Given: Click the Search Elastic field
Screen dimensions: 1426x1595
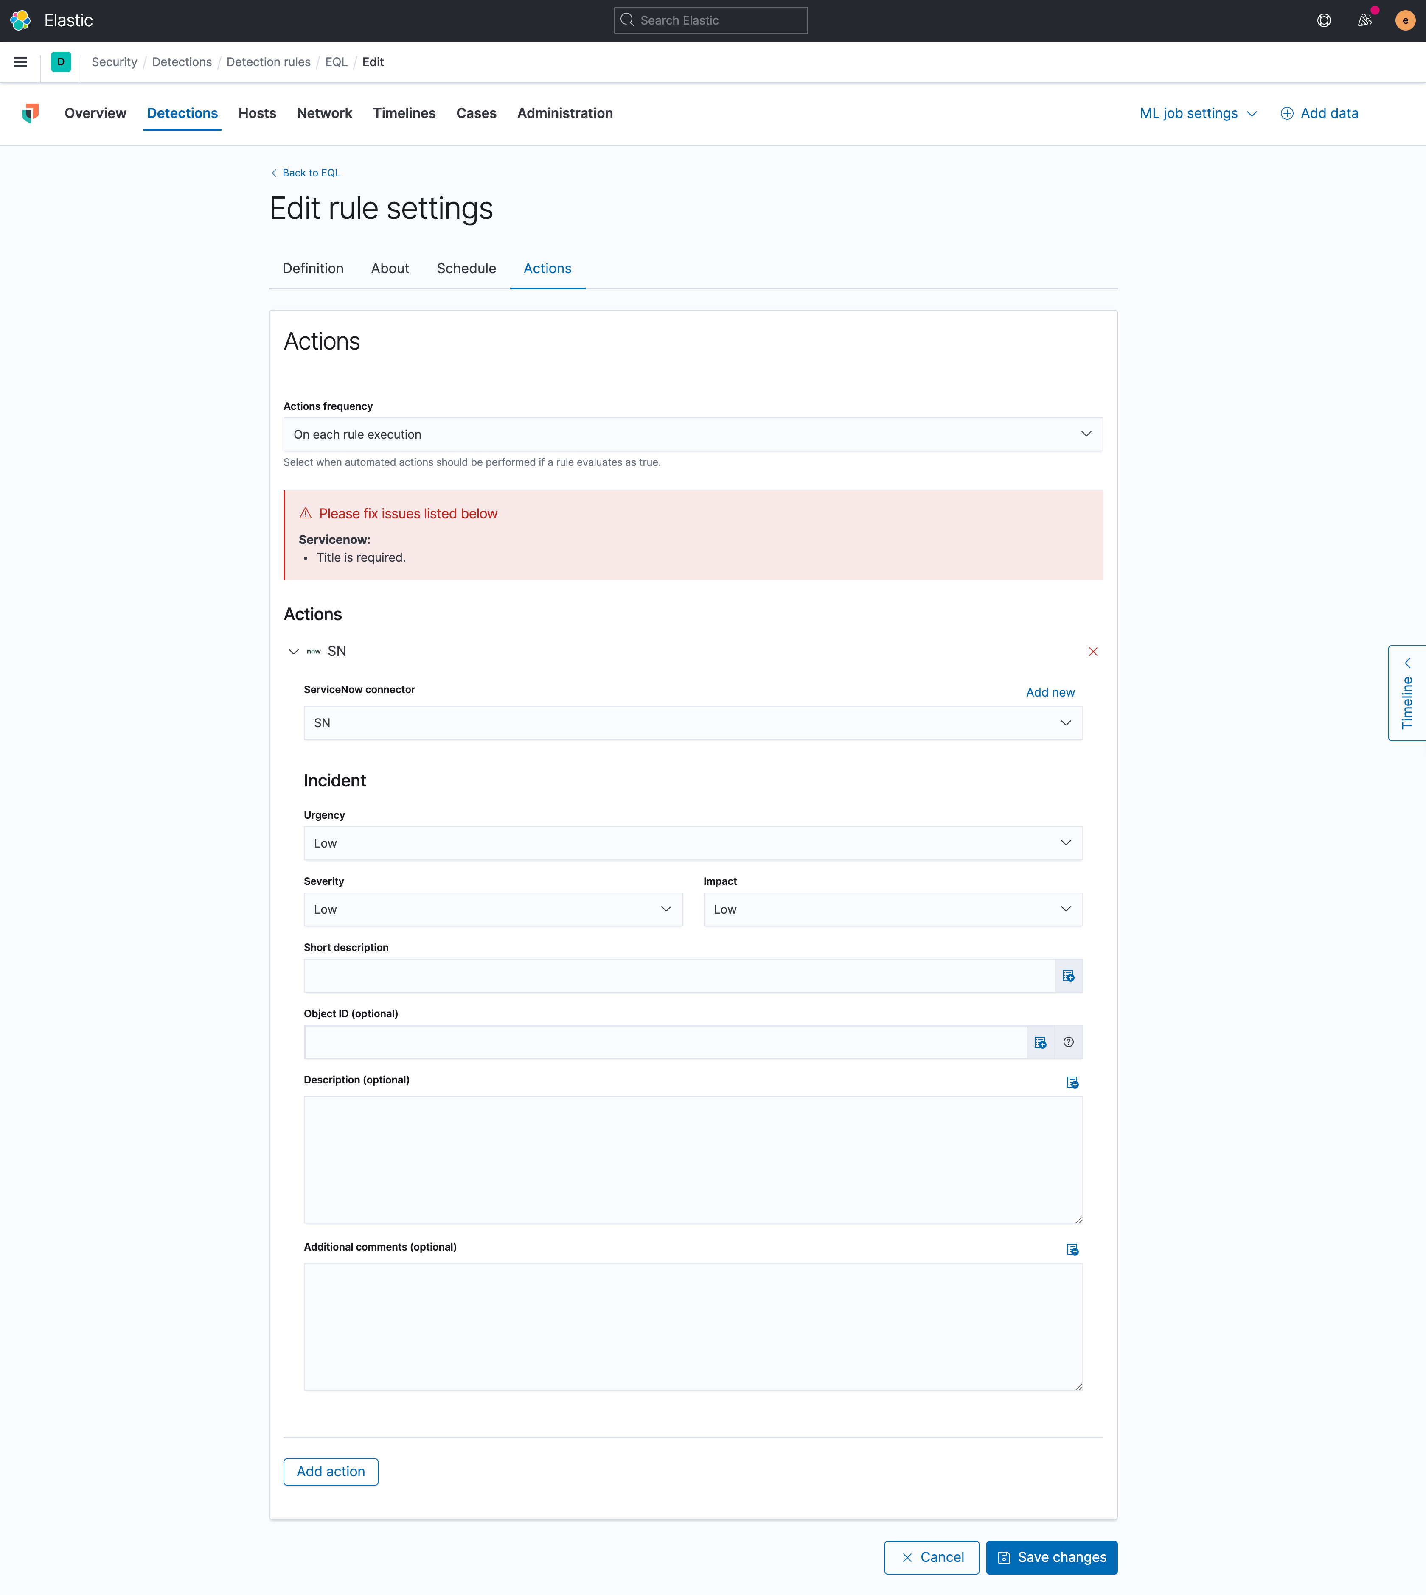Looking at the screenshot, I should pyautogui.click(x=710, y=20).
